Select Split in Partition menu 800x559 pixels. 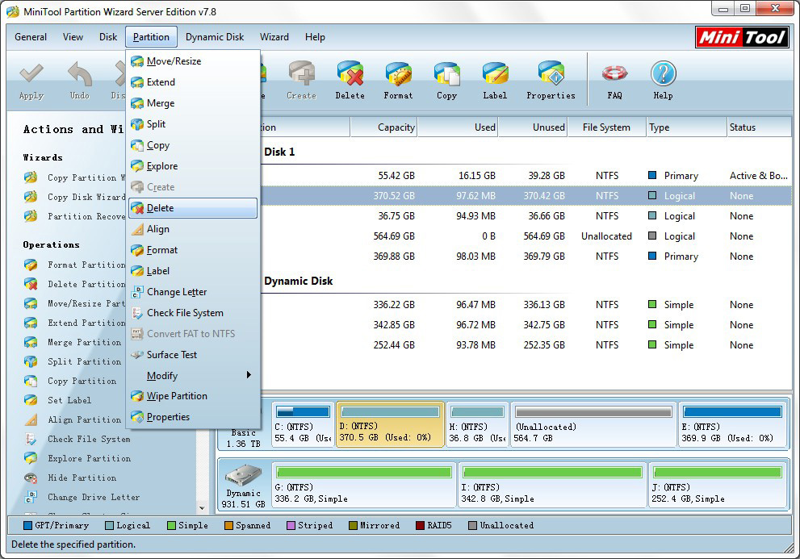click(193, 124)
